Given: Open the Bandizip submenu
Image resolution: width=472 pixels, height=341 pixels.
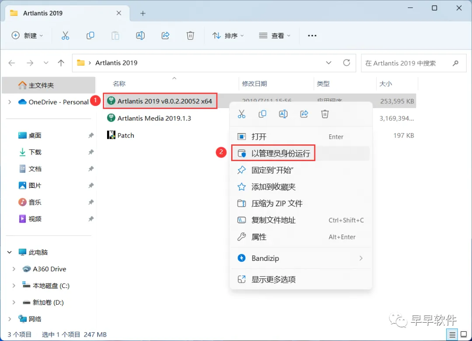Looking at the screenshot, I should click(x=300, y=258).
